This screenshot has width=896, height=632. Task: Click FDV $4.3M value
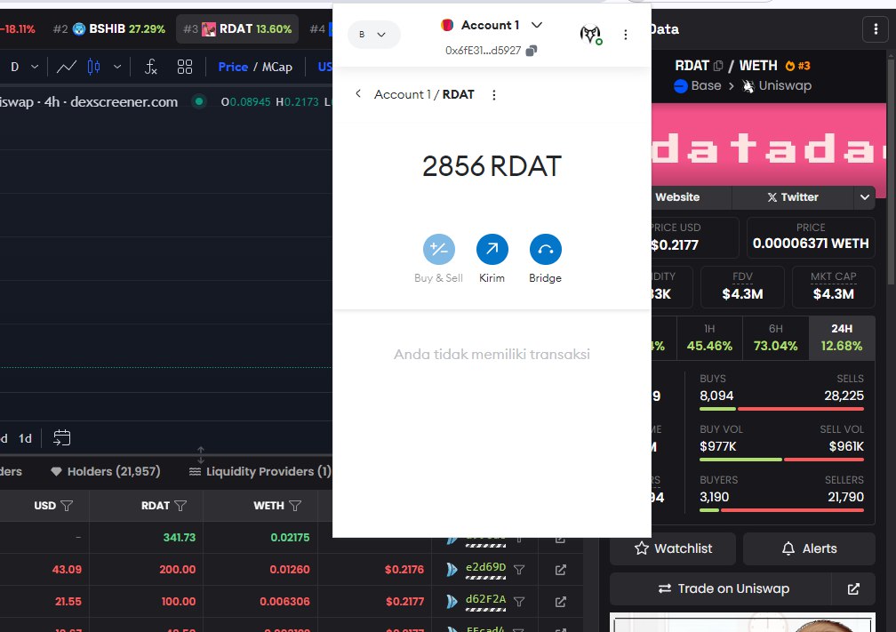[x=742, y=294]
